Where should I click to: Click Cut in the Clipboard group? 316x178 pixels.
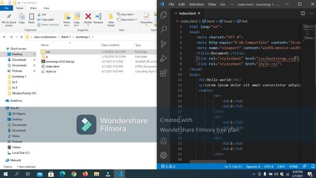pyautogui.click(x=41, y=14)
